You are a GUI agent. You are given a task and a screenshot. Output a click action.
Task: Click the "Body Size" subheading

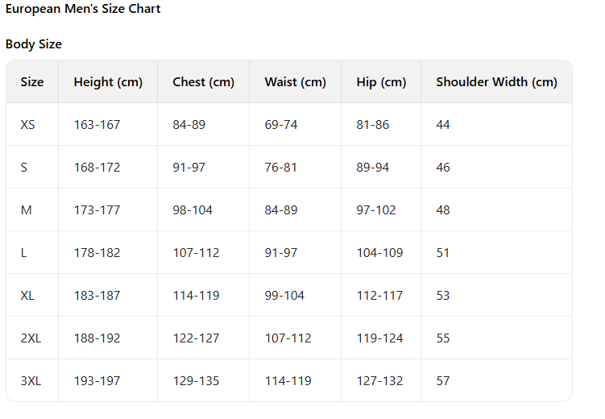click(34, 44)
